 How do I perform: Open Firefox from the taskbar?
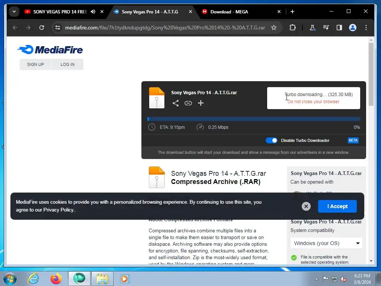click(x=56, y=279)
